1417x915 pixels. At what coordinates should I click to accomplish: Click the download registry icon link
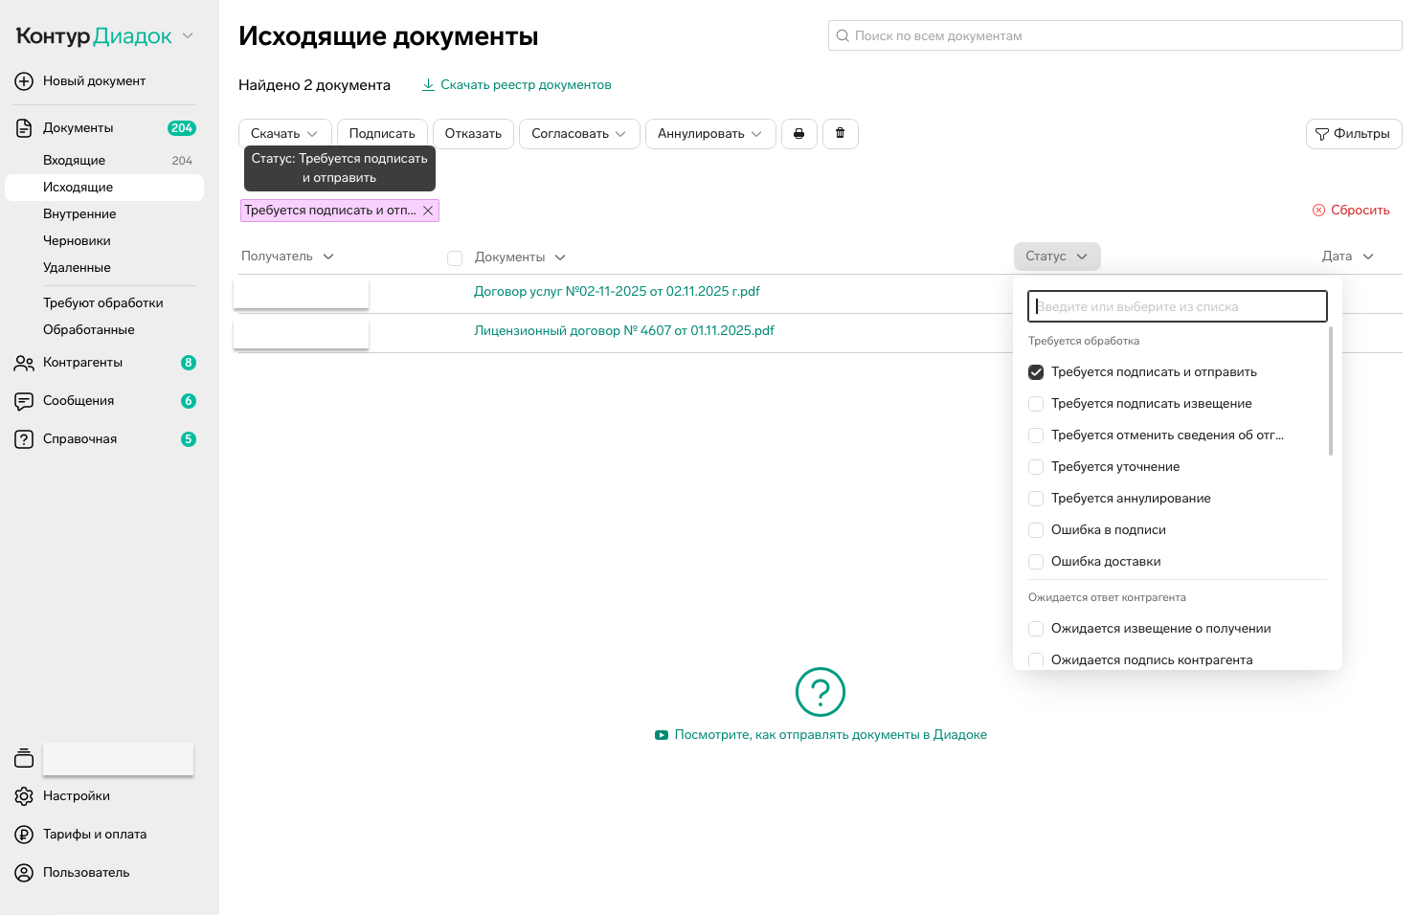pos(429,85)
